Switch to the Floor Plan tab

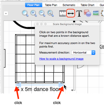click(x=34, y=5)
